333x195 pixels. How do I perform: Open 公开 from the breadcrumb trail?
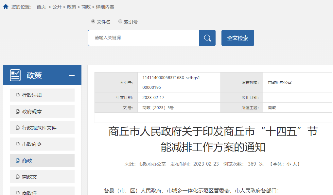[x=56, y=7]
